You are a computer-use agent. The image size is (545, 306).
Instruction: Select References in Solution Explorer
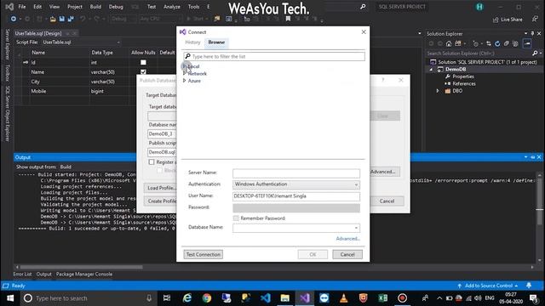463,83
